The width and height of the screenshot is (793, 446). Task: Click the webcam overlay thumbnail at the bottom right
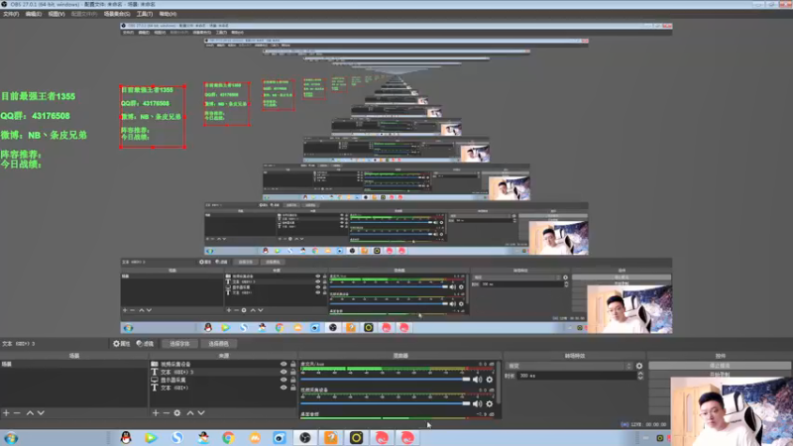coord(732,410)
